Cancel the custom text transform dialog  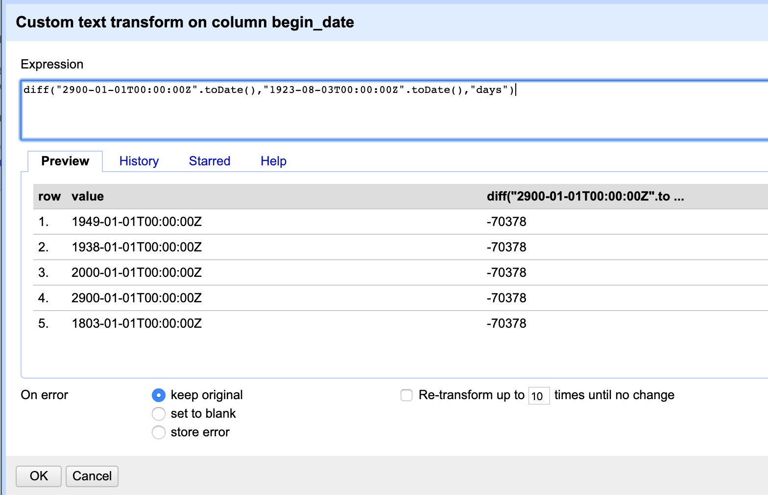[92, 476]
